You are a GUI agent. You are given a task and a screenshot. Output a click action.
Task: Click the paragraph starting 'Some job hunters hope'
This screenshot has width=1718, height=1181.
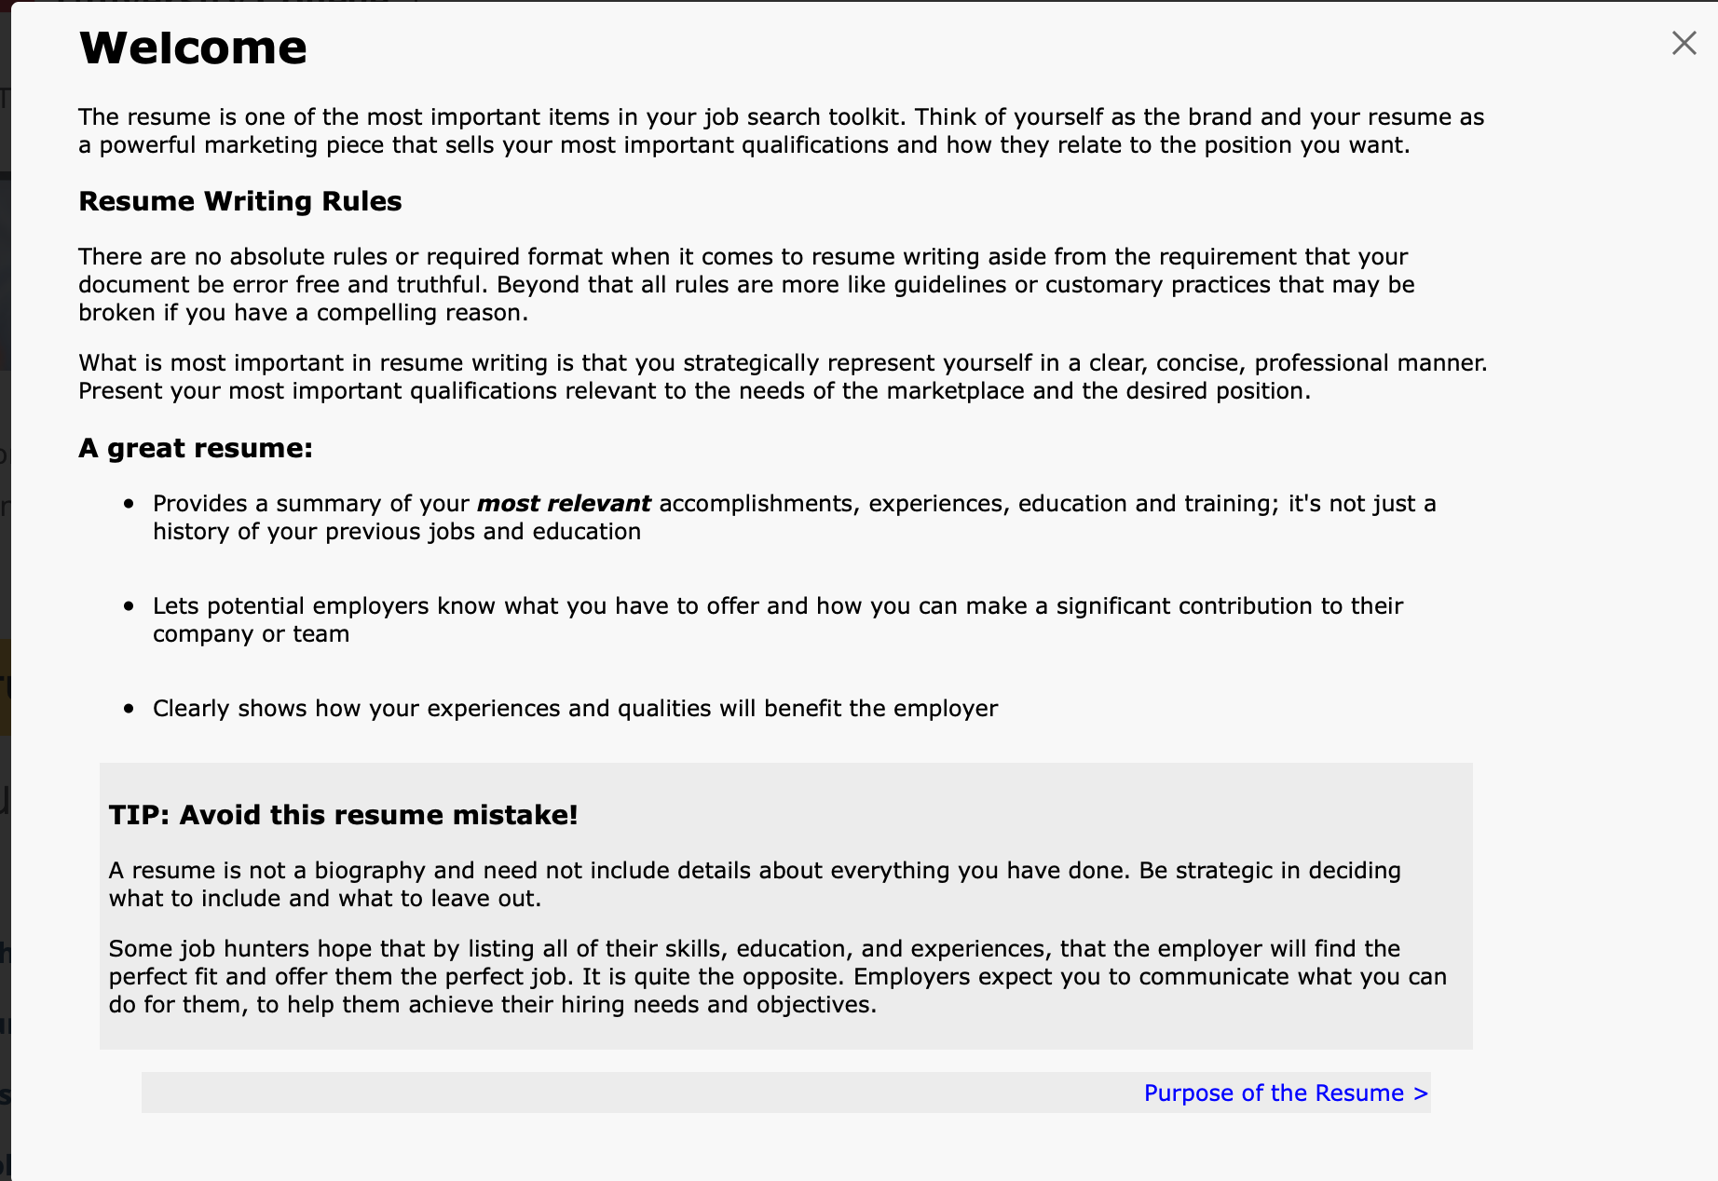pyautogui.click(x=778, y=976)
